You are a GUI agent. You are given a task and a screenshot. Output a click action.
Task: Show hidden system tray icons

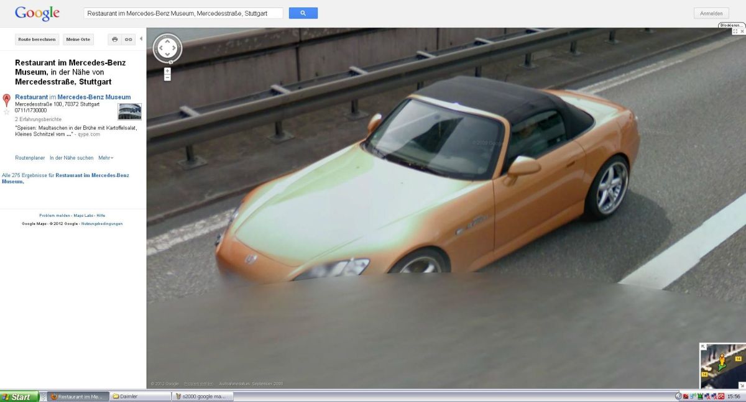(678, 396)
